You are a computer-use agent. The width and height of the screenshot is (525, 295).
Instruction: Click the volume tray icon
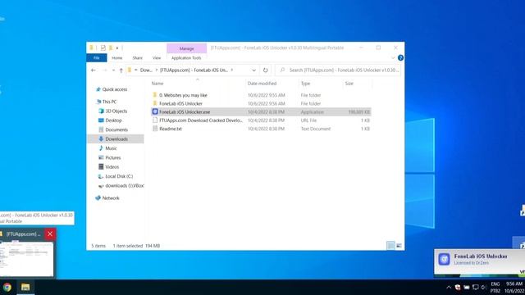click(x=483, y=288)
